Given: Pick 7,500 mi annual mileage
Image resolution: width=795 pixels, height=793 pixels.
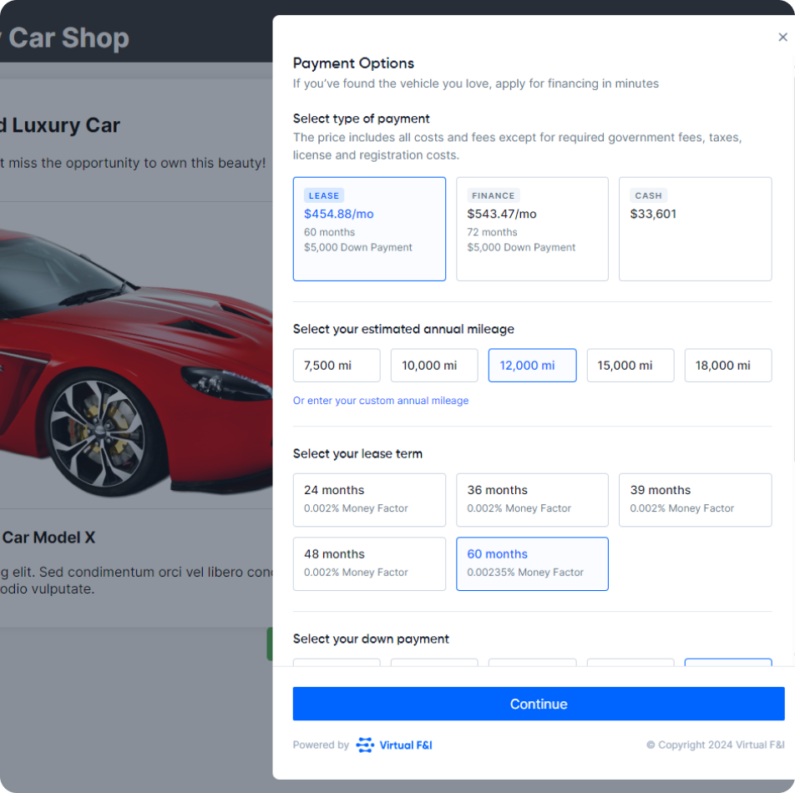Looking at the screenshot, I should [x=337, y=366].
